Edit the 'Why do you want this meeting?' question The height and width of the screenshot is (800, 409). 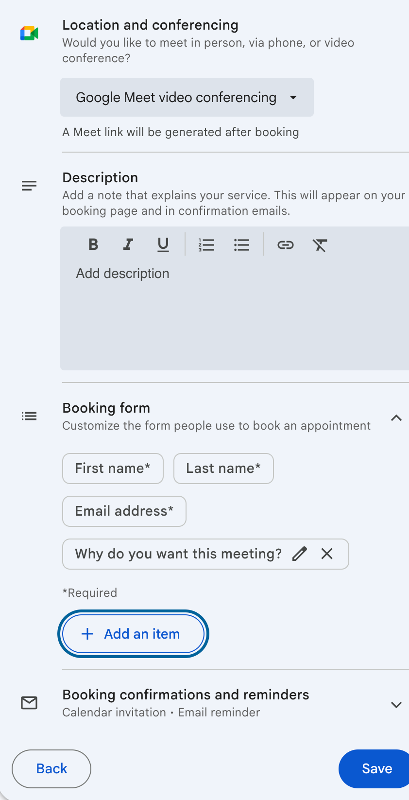pyautogui.click(x=300, y=554)
